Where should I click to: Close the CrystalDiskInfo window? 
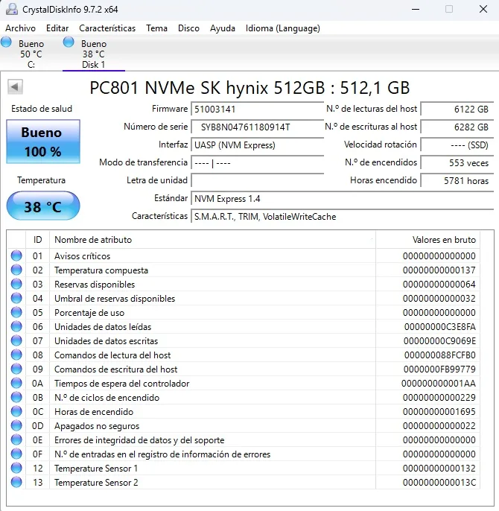pos(483,9)
